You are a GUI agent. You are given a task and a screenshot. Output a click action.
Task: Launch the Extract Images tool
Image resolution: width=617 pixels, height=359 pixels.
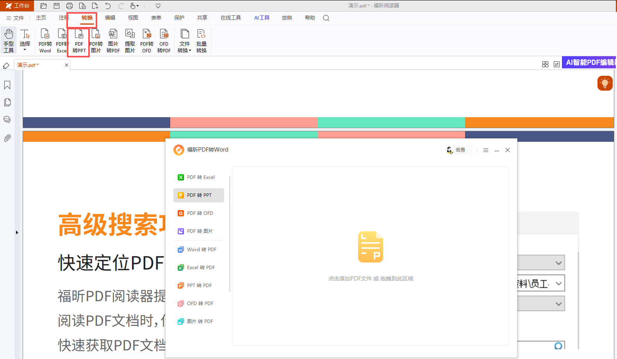tap(130, 40)
